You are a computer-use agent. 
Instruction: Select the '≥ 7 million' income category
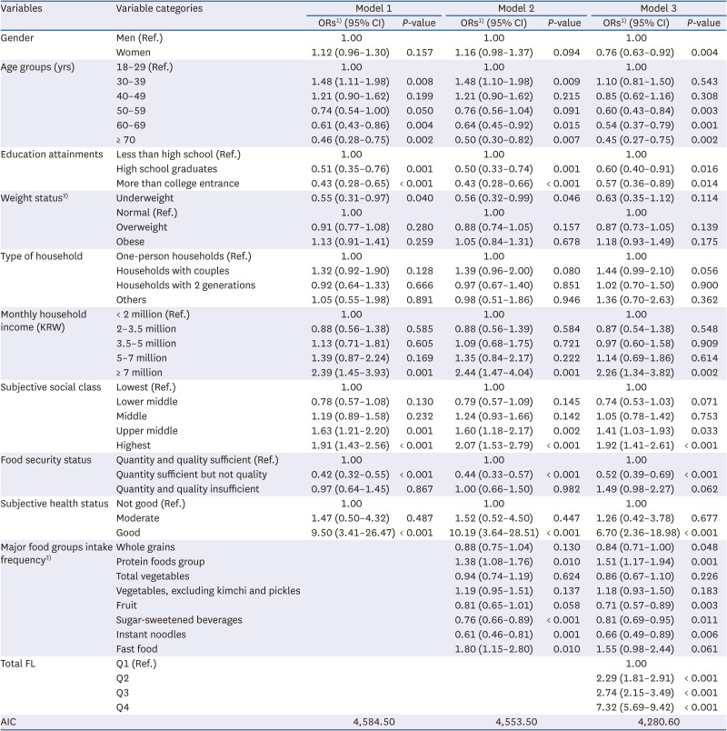click(139, 372)
